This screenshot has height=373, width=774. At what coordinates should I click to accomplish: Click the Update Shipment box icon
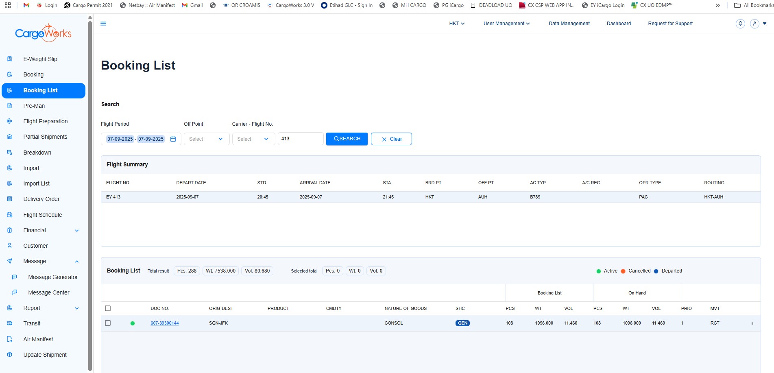point(10,355)
